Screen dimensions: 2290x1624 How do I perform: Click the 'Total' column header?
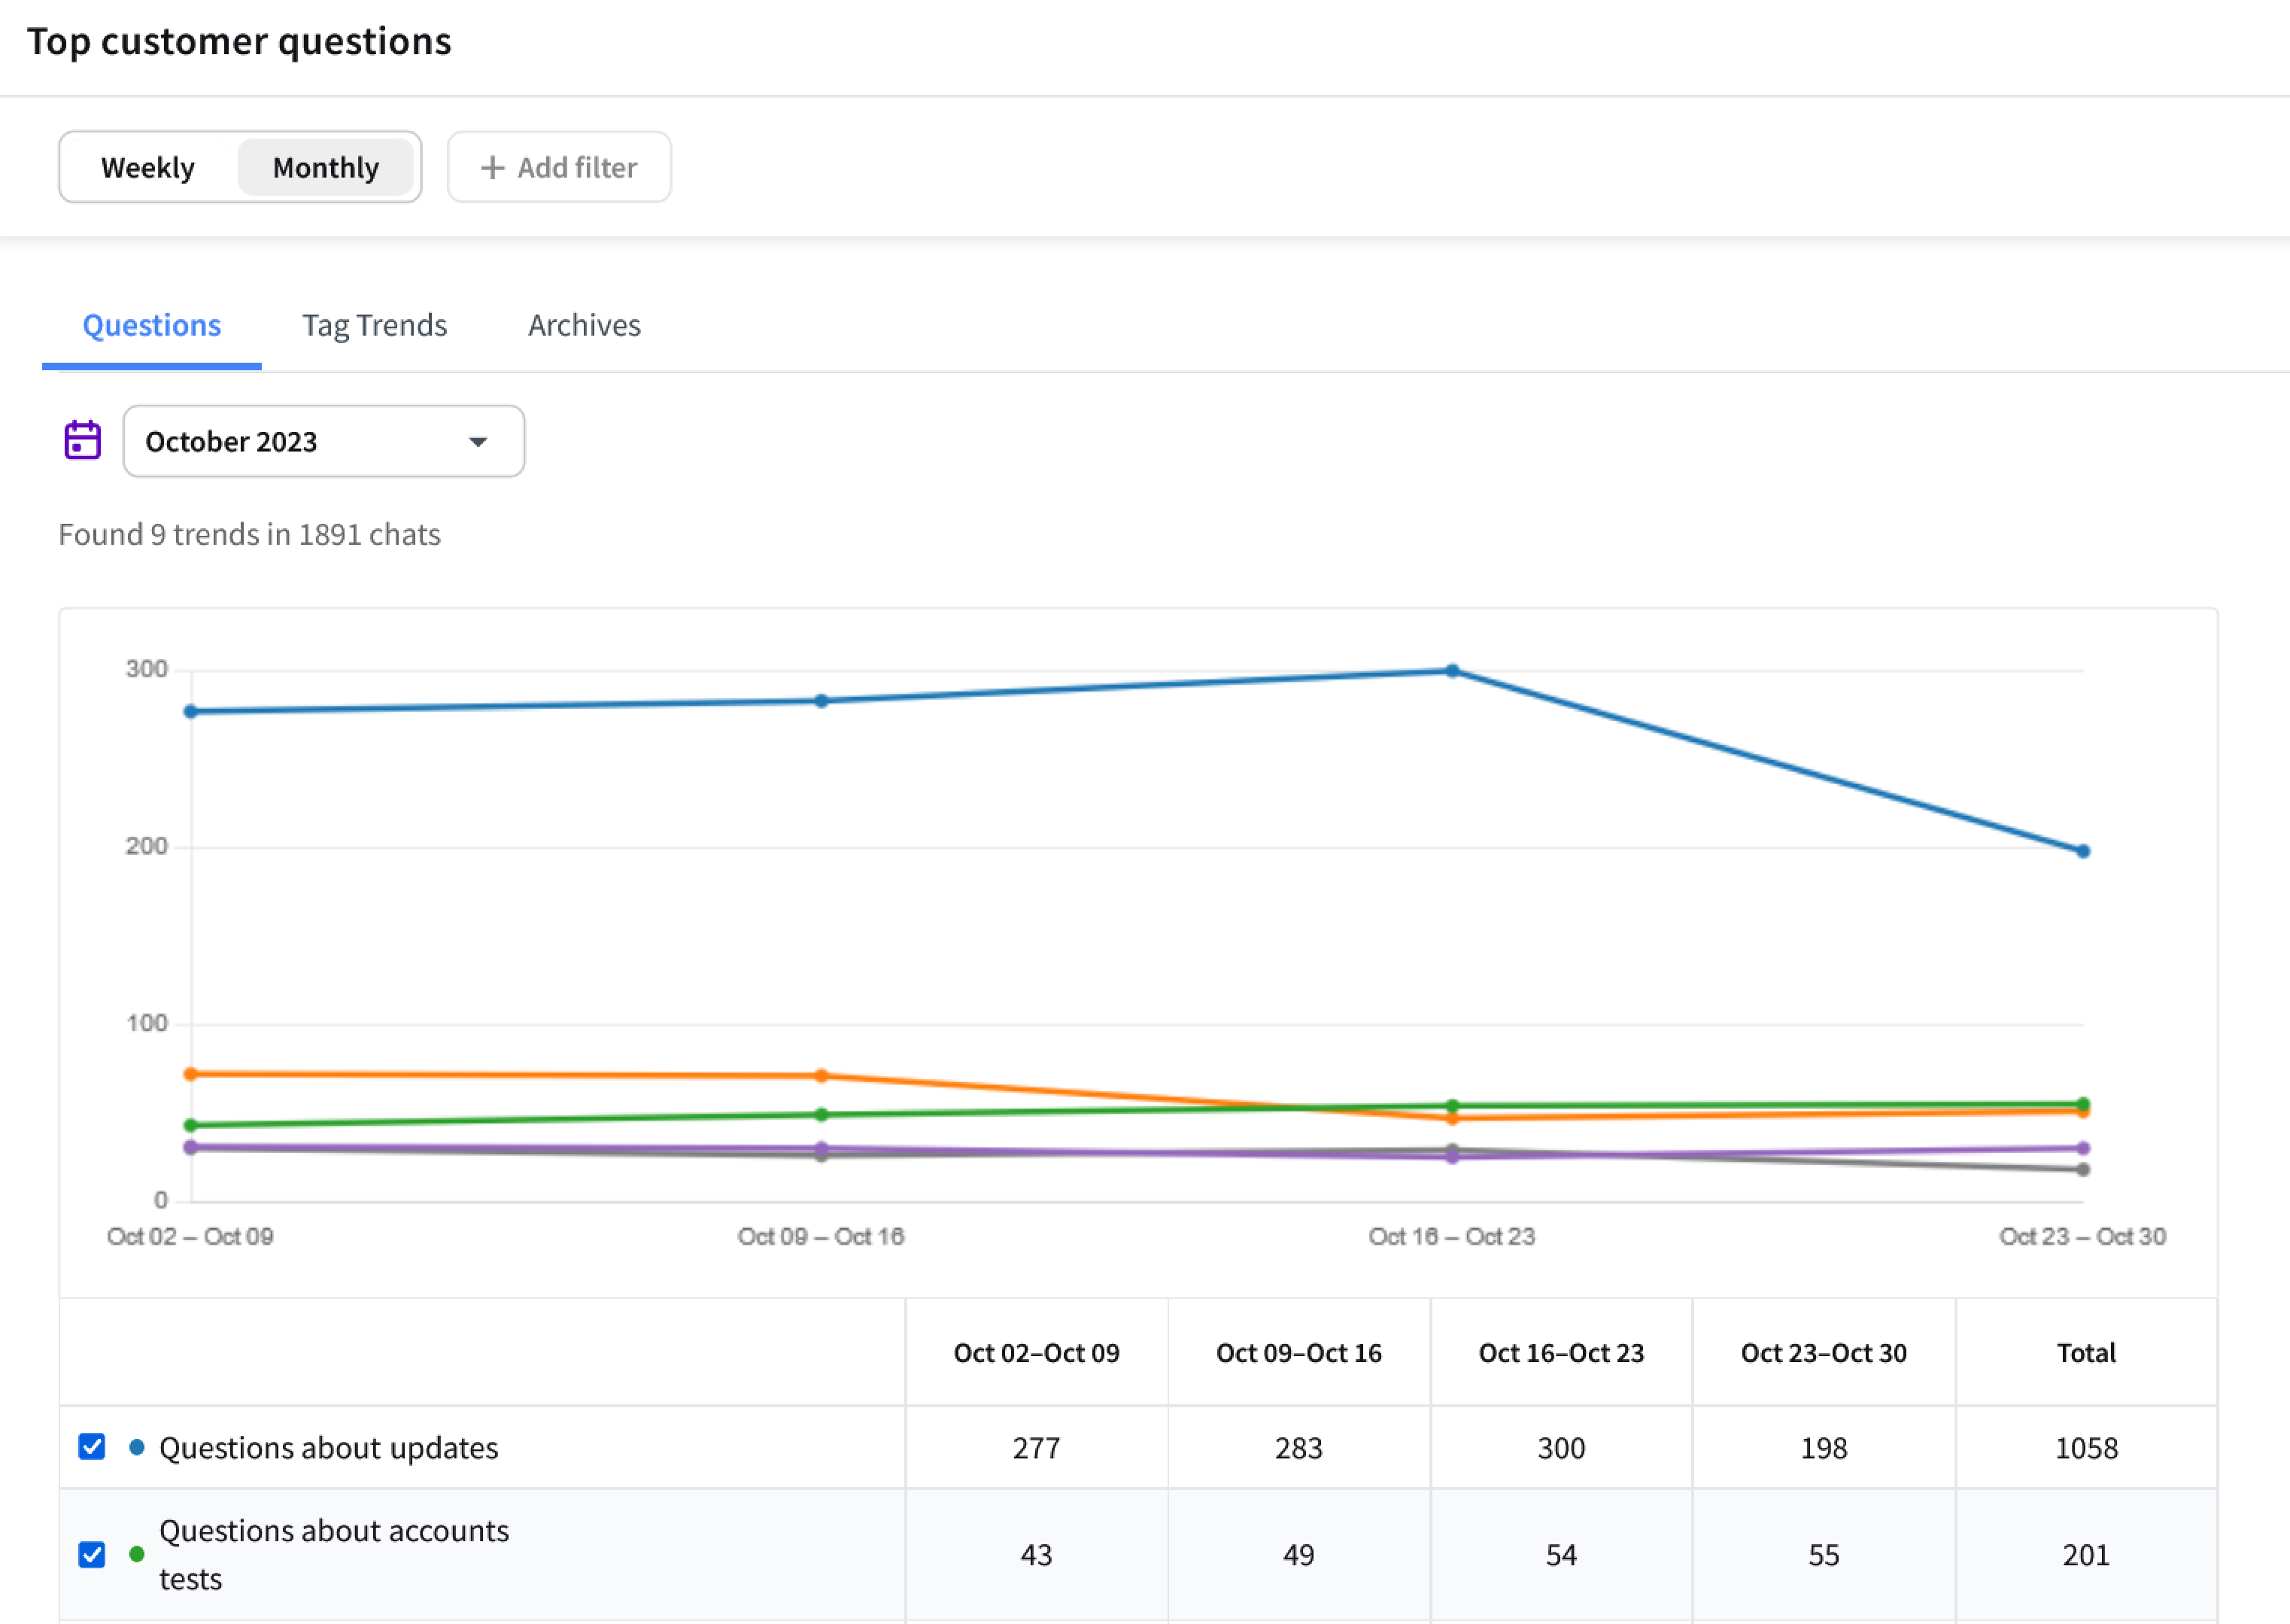pyautogui.click(x=2086, y=1353)
